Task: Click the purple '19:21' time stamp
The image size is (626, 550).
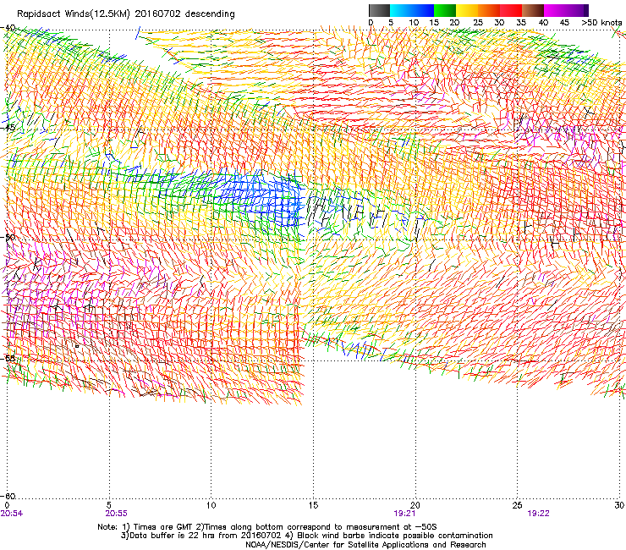Action: click(x=404, y=514)
